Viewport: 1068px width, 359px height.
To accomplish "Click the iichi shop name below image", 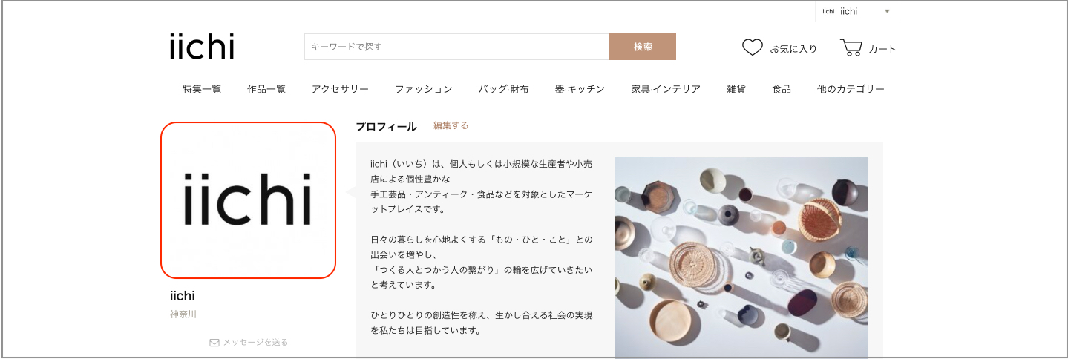I will (x=183, y=295).
